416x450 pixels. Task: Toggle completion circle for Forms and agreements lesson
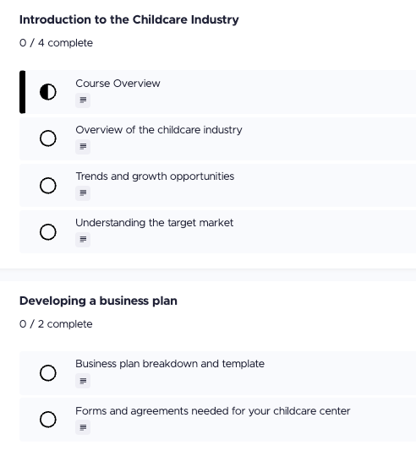pos(47,420)
